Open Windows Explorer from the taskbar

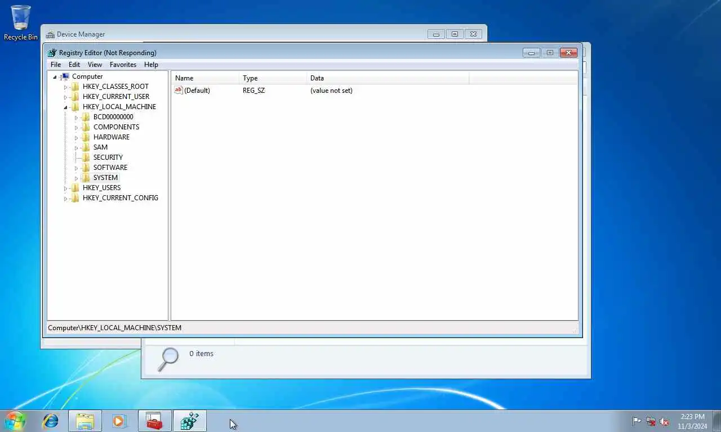point(85,421)
